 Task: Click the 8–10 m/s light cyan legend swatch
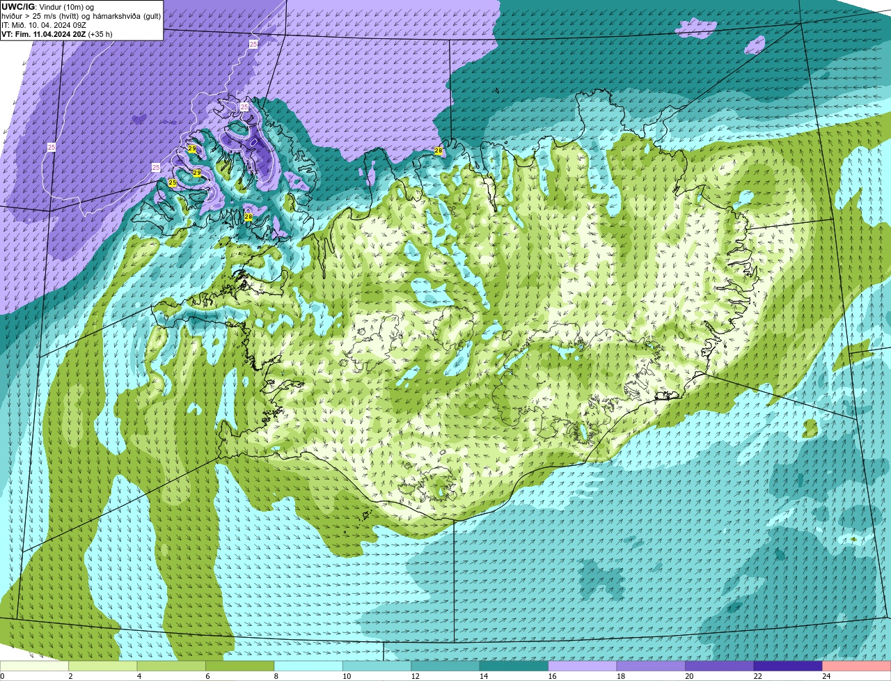pos(308,666)
